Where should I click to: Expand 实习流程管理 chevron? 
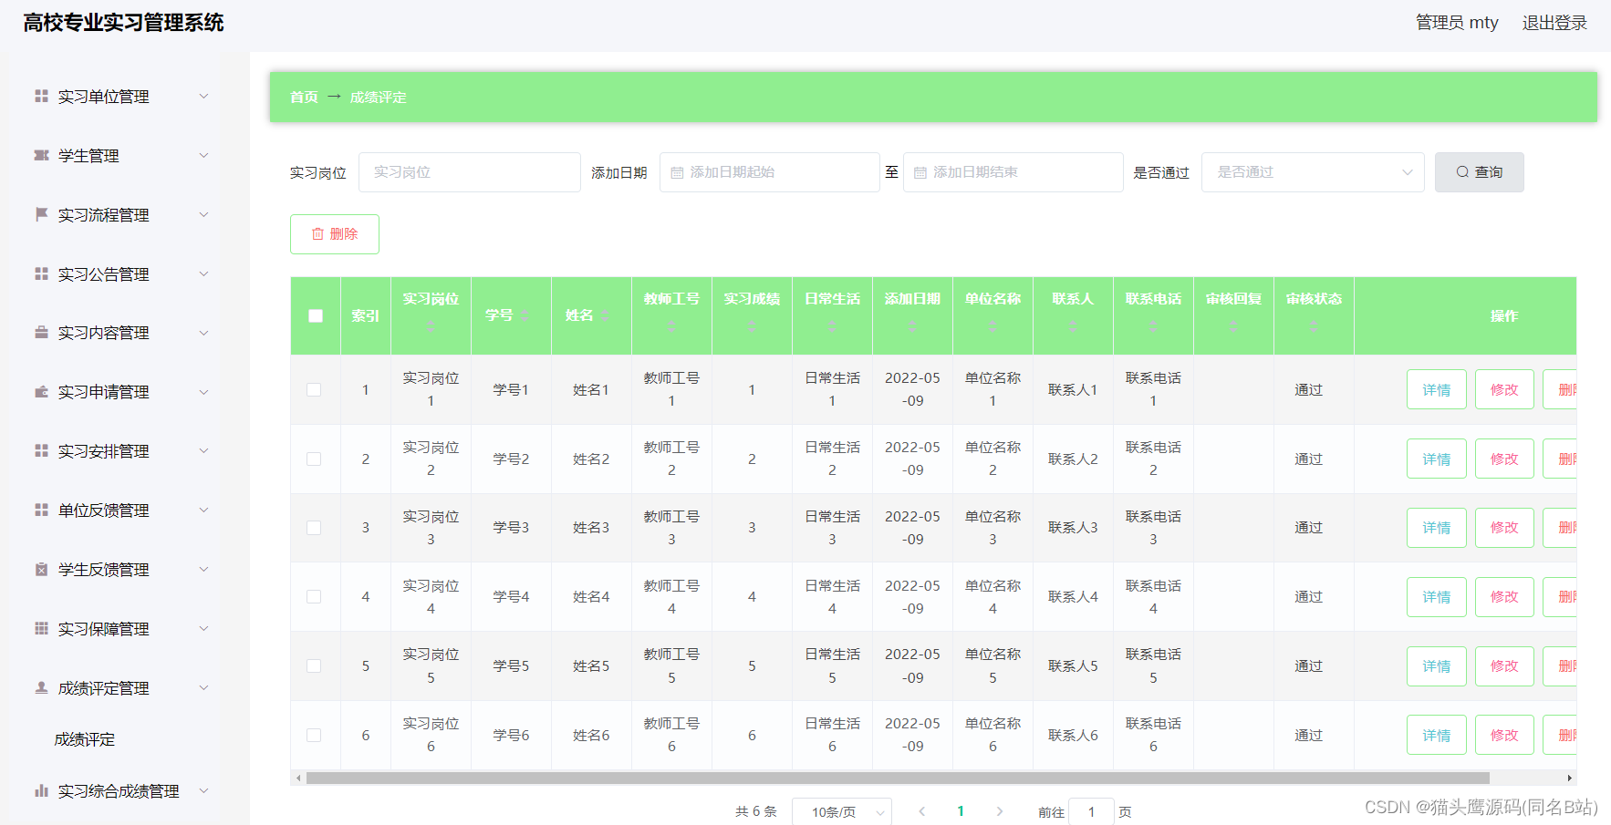[204, 214]
